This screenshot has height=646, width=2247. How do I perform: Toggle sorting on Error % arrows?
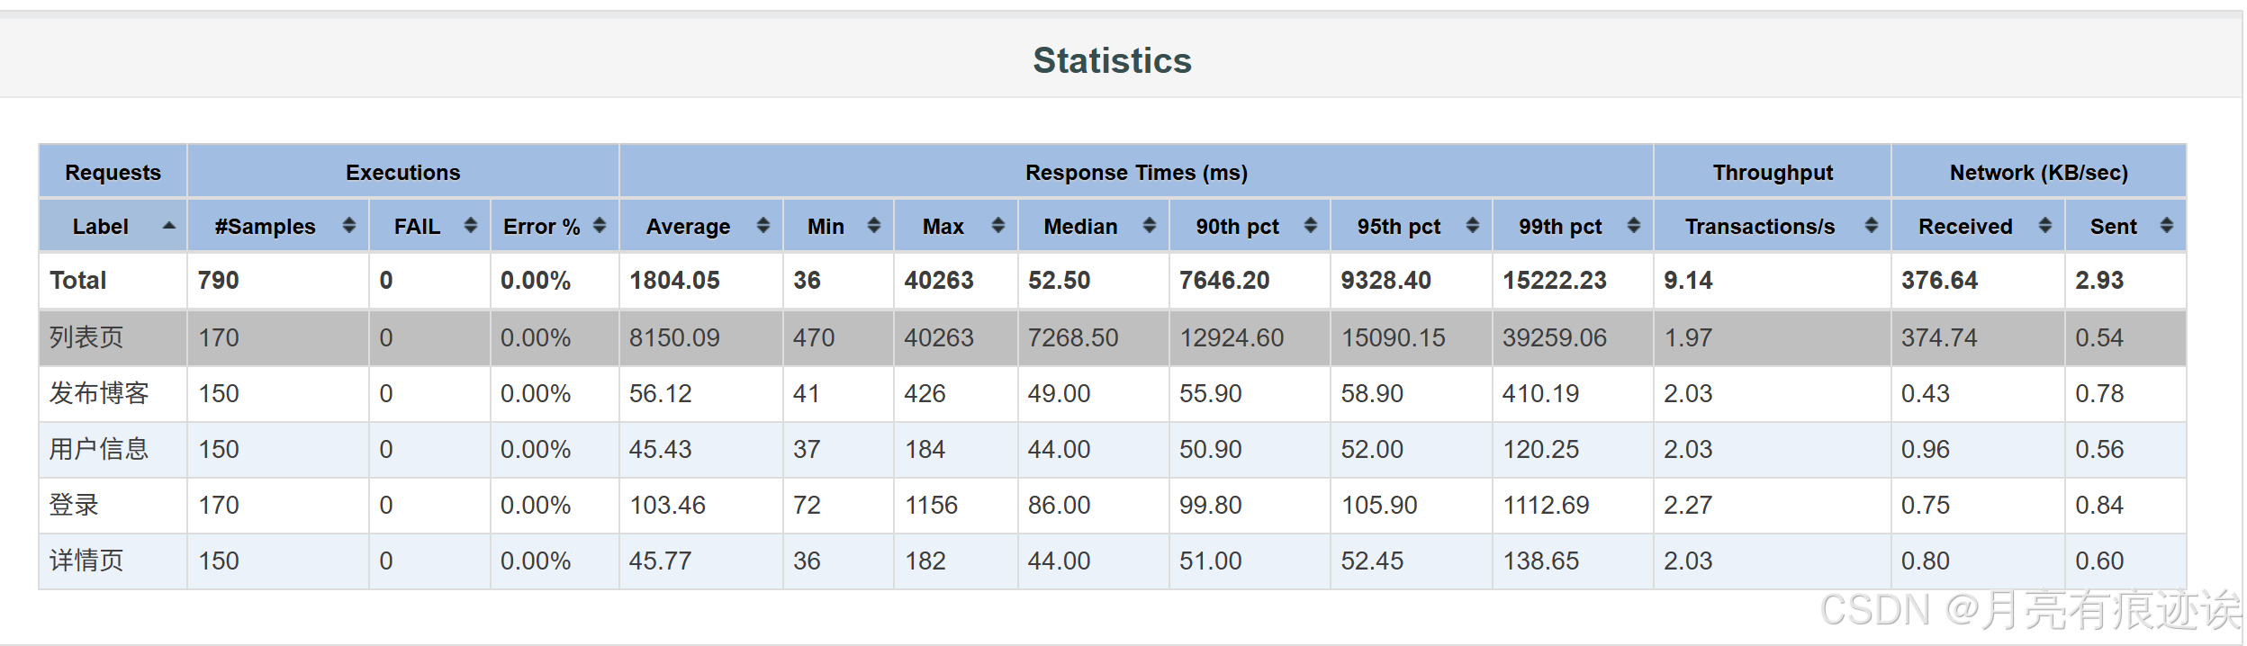coord(600,226)
